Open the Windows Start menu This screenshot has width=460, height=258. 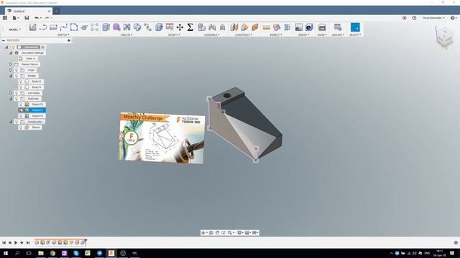tap(6, 253)
